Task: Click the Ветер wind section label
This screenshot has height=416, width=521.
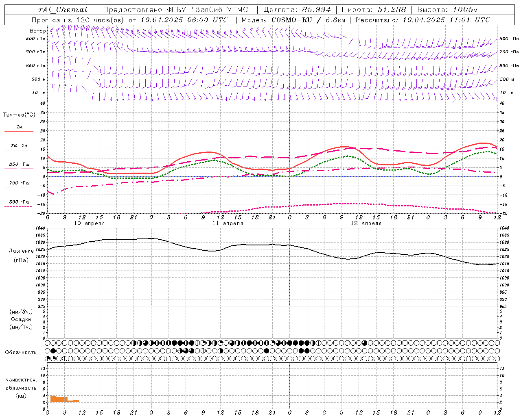Action: pos(37,31)
